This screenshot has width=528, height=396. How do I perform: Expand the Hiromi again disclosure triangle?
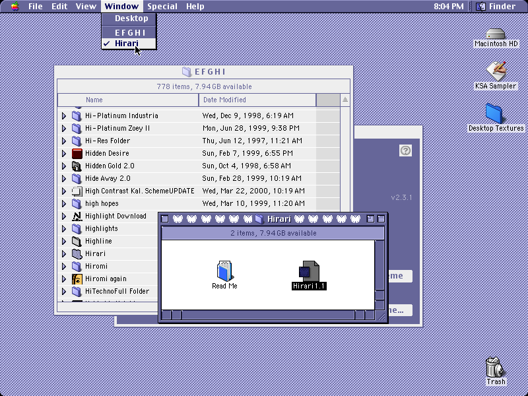tap(64, 279)
